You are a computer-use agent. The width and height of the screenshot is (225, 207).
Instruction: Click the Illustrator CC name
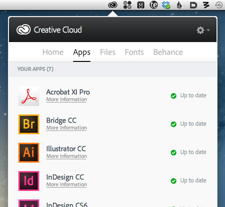tap(66, 149)
